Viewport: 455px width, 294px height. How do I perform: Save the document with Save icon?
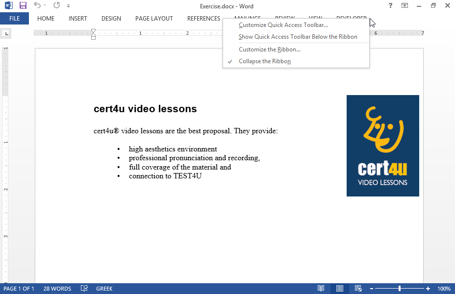23,5
